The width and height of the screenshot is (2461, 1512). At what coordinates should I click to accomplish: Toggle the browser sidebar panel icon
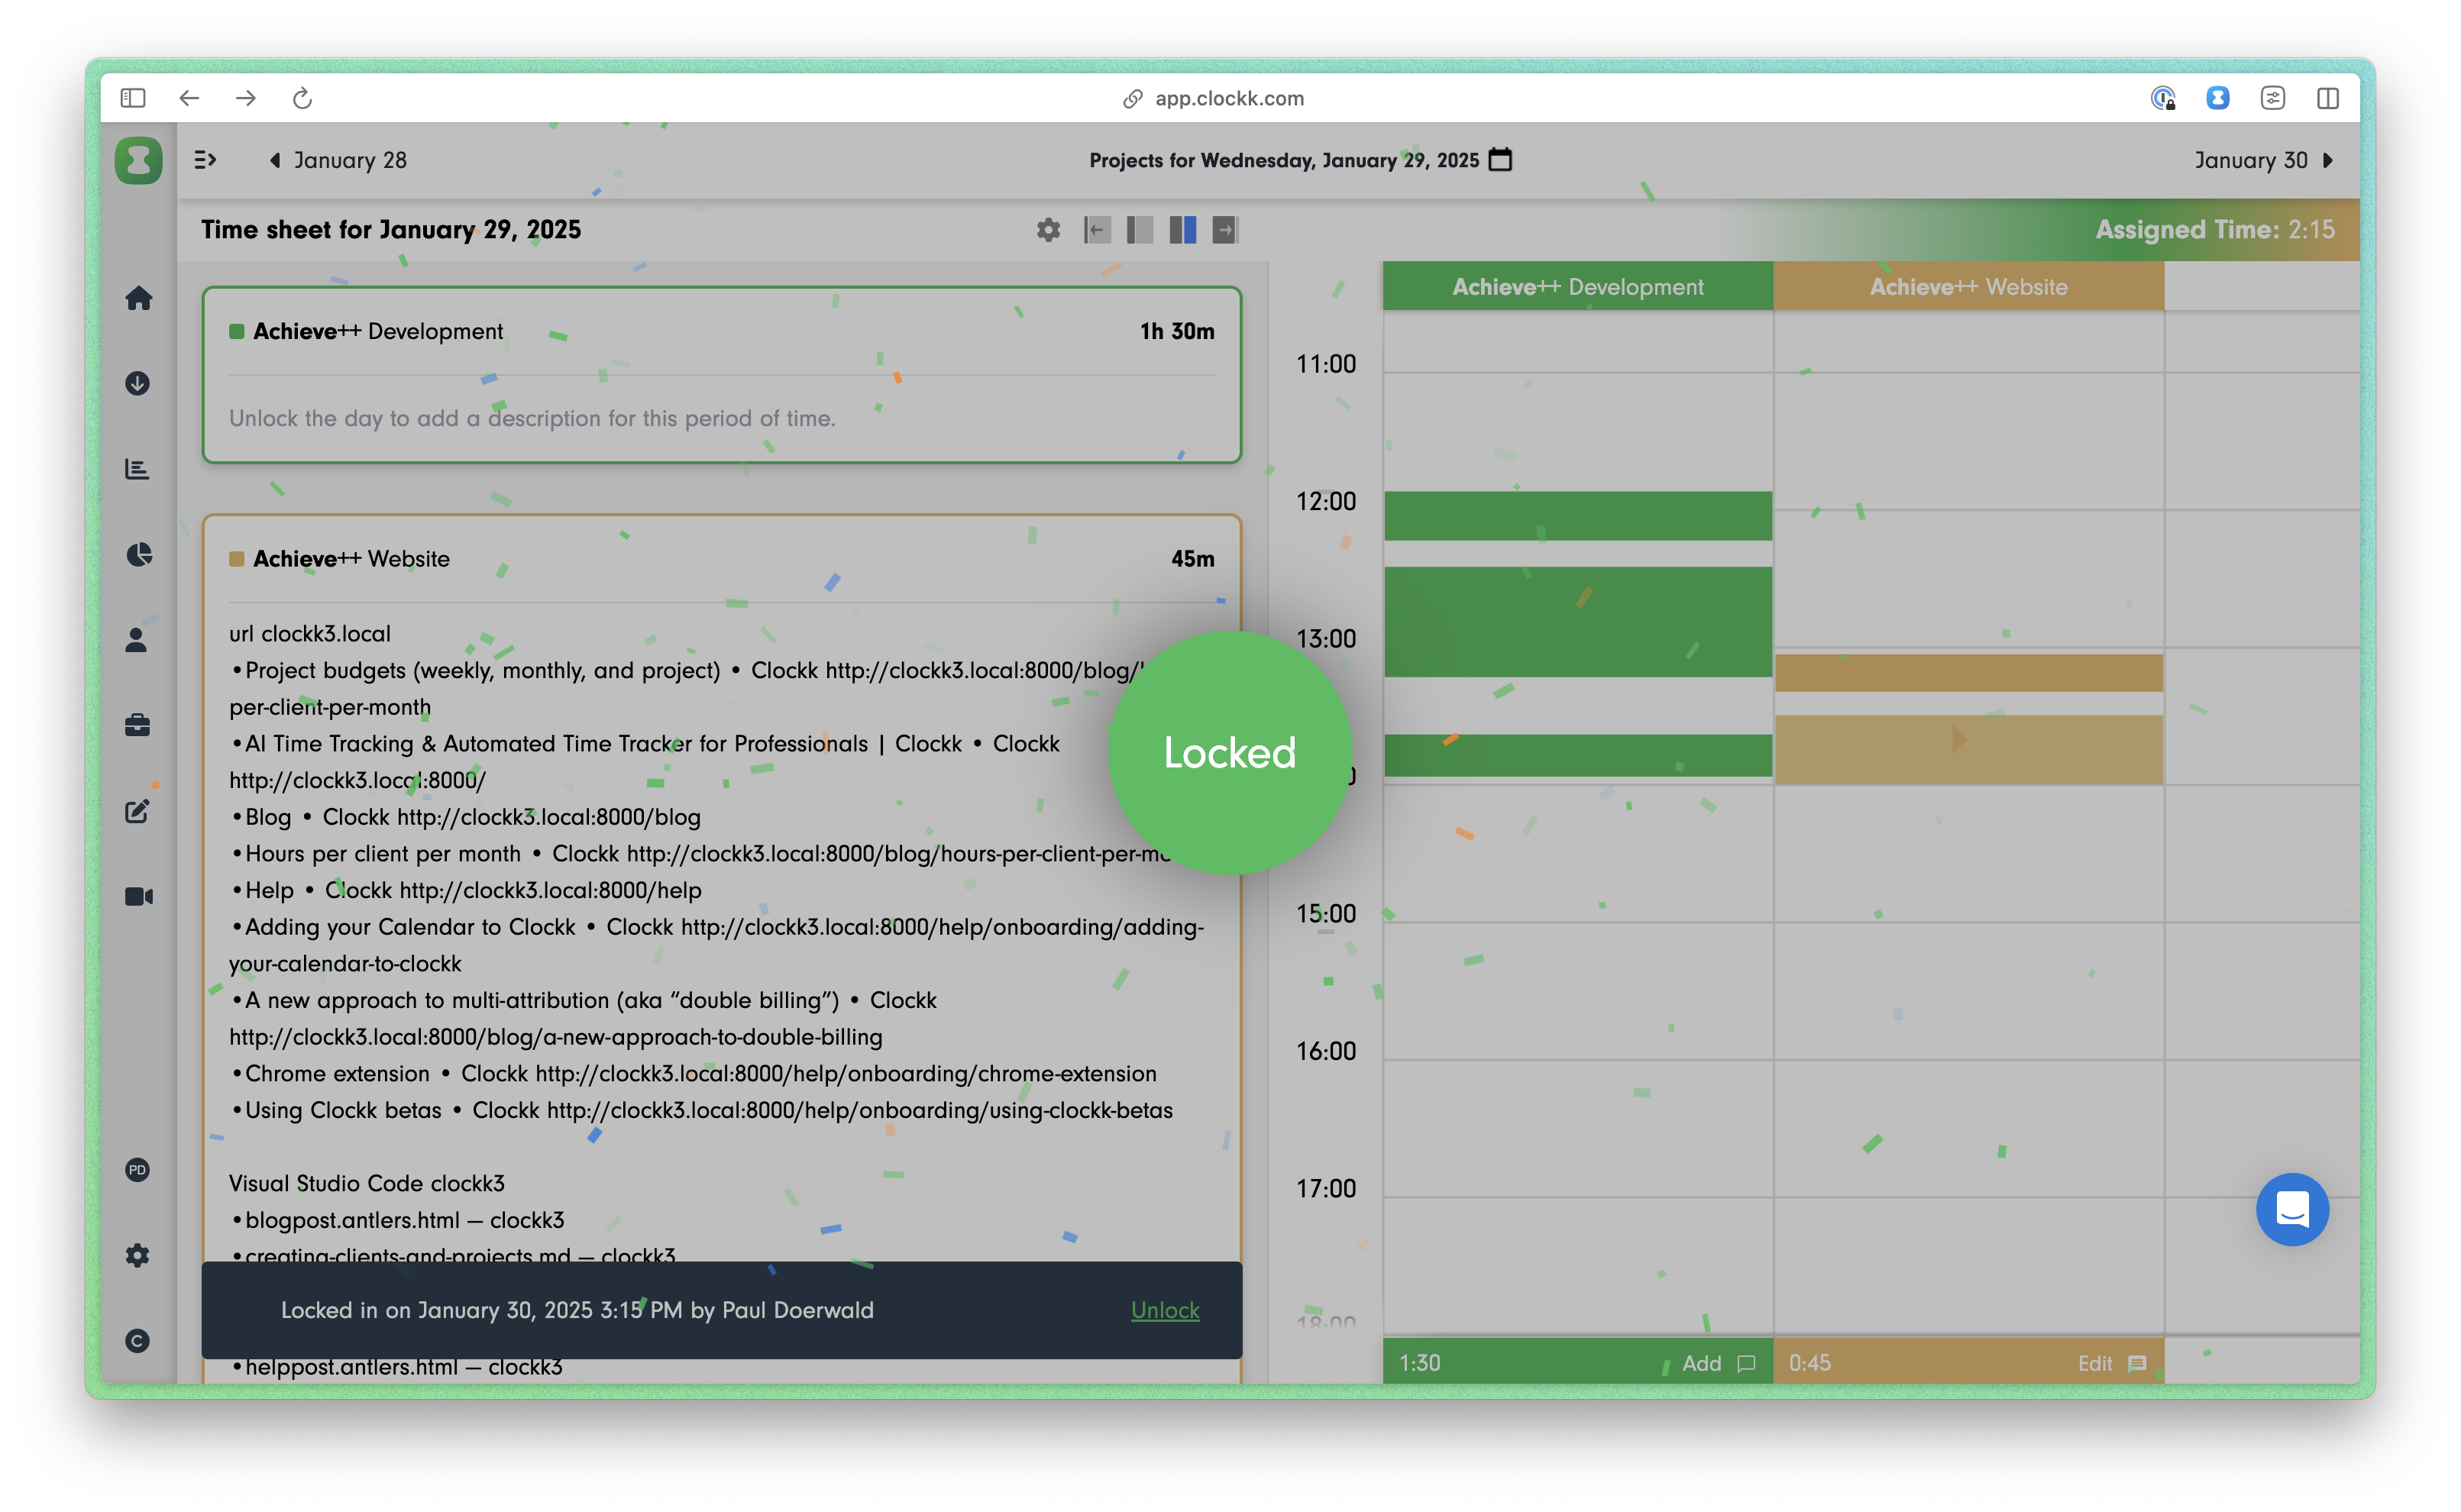pyautogui.click(x=133, y=98)
